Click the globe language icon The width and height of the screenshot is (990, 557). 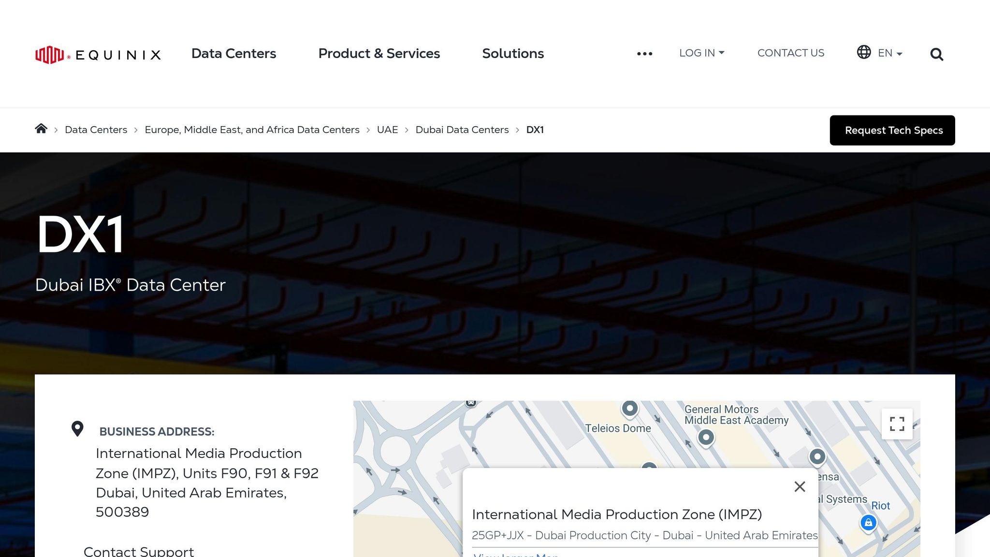864,52
